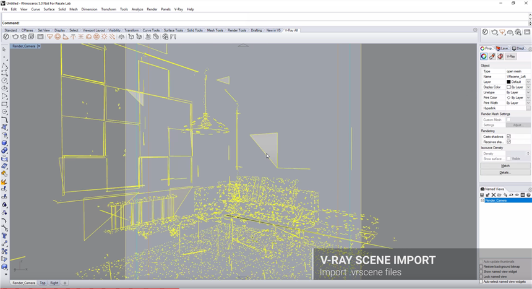532x289 pixels.
Task: Click the Default layer color swatch
Action: tap(509, 82)
